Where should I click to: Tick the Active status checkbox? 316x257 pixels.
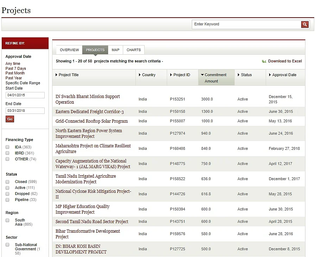pyautogui.click(x=7, y=188)
